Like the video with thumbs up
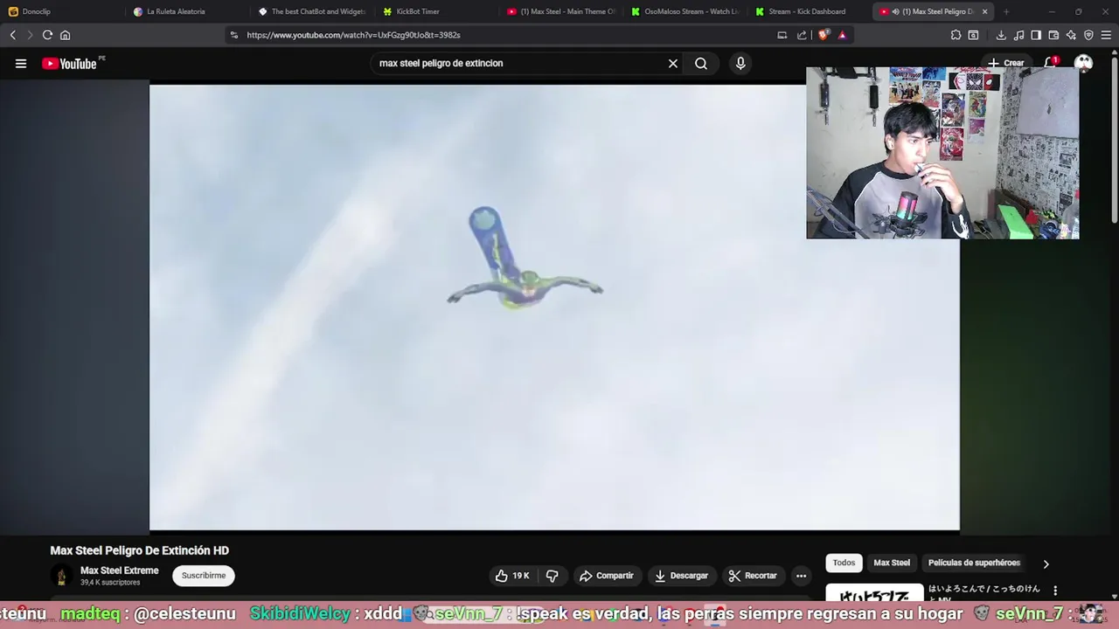This screenshot has width=1119, height=629. 512,576
